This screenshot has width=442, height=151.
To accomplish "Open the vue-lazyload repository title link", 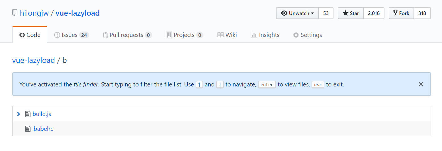I will (77, 13).
